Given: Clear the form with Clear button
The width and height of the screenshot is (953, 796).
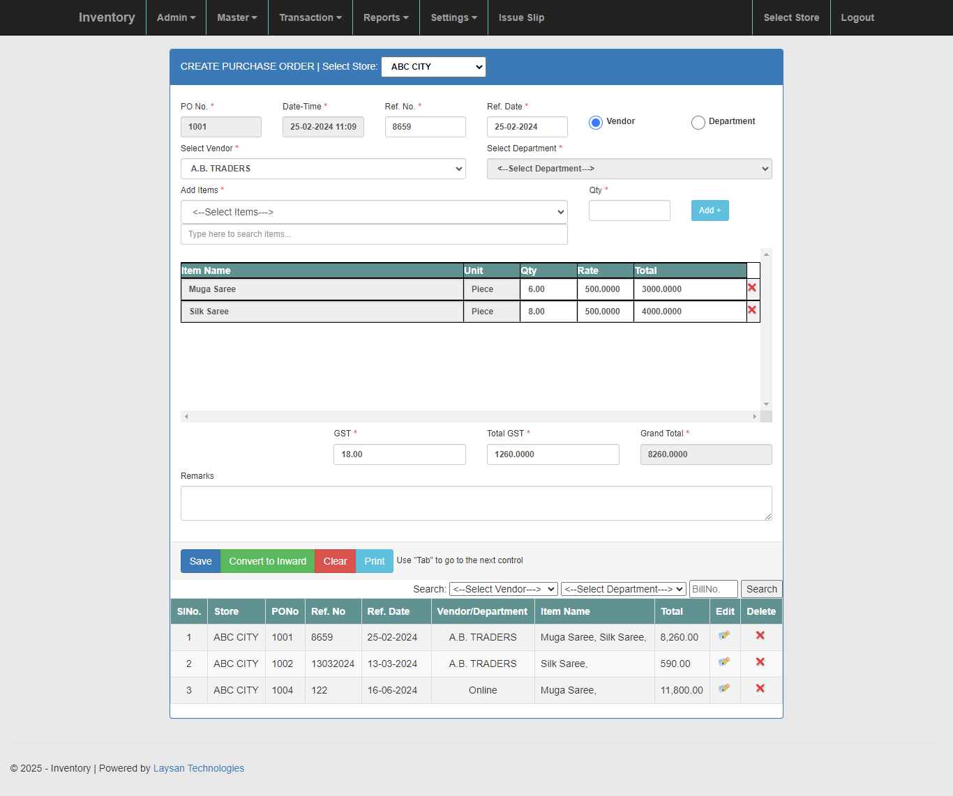Looking at the screenshot, I should click(x=336, y=561).
